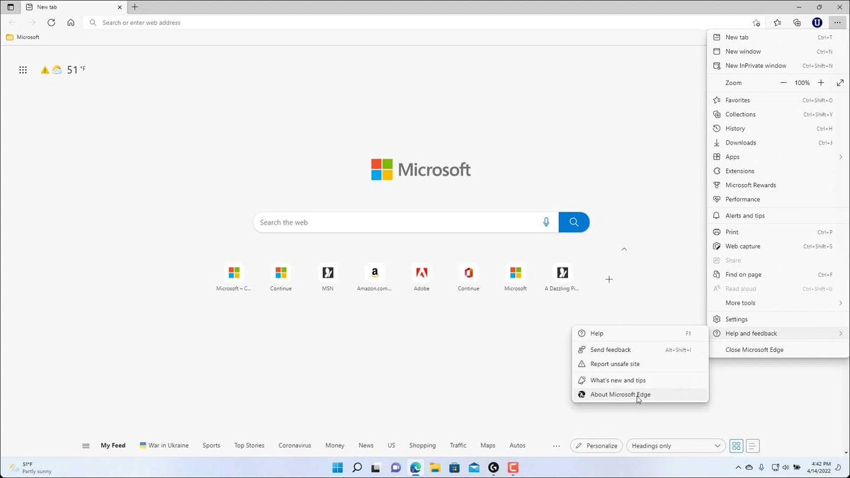Open the MSN quick link tile

(x=327, y=278)
